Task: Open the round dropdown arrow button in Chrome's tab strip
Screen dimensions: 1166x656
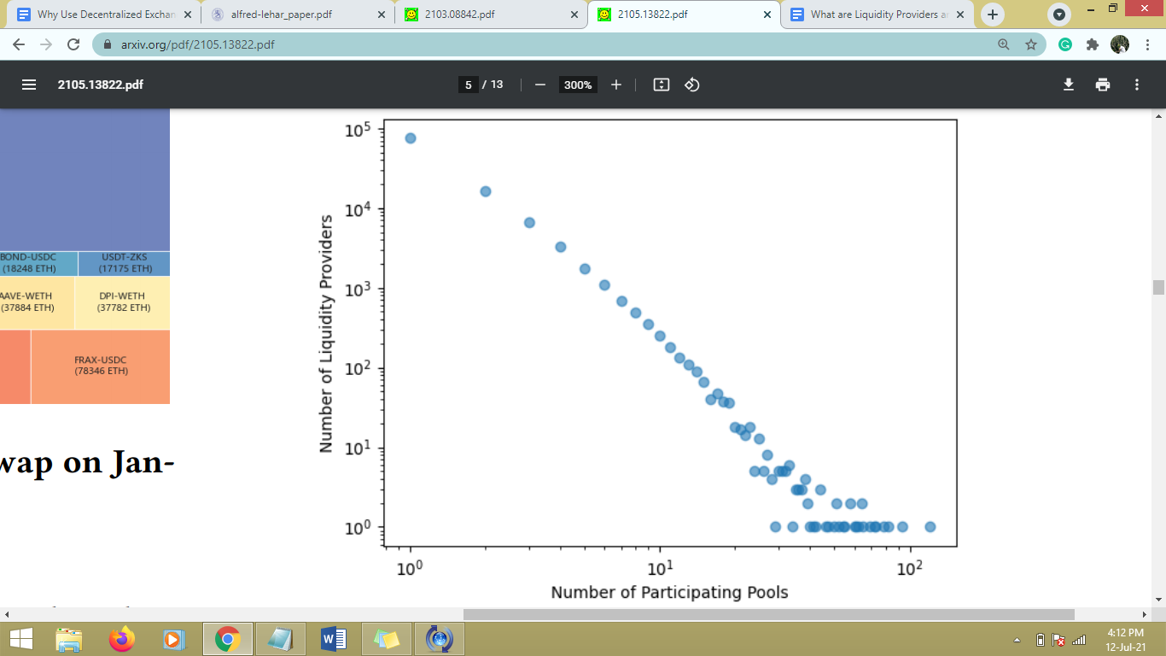Action: coord(1059,15)
